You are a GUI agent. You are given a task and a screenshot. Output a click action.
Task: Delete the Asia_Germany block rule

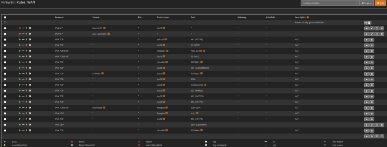tap(382, 34)
